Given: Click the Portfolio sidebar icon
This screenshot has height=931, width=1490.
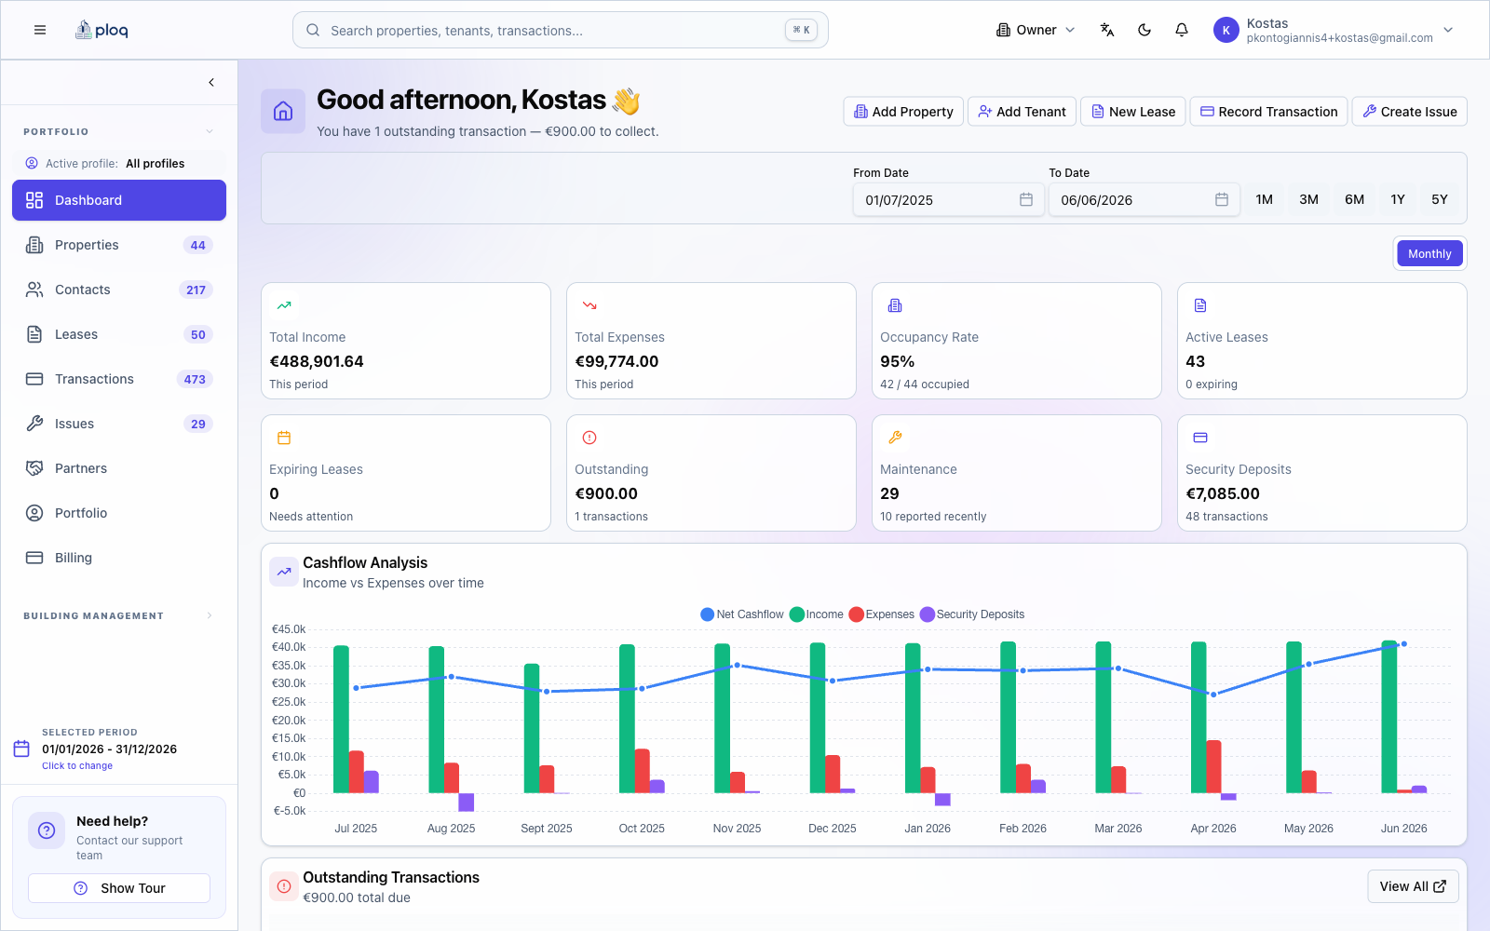Looking at the screenshot, I should click(x=34, y=513).
